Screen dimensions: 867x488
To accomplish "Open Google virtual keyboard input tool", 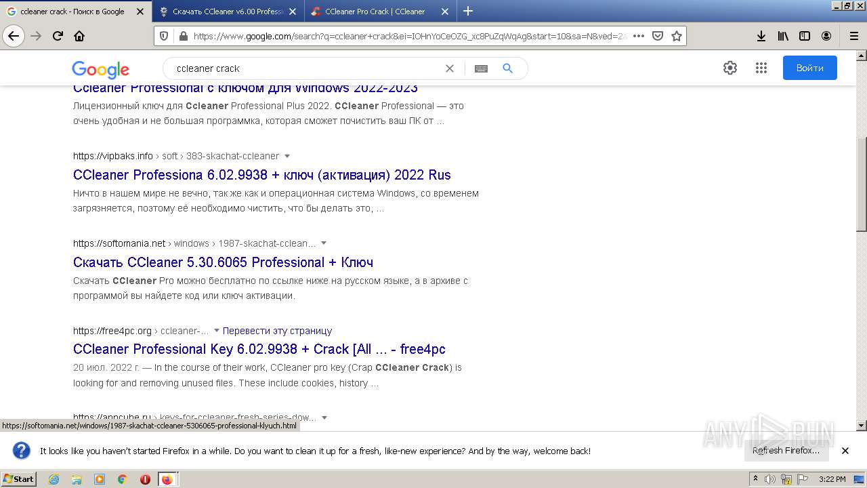I will point(481,68).
